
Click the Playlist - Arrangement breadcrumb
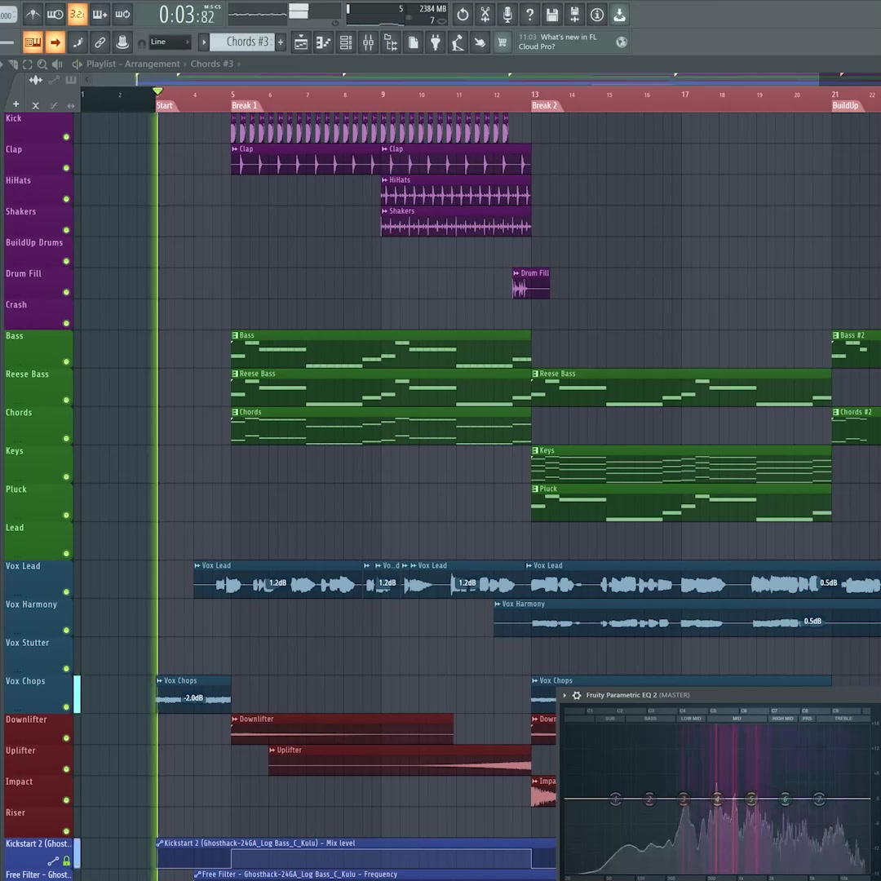133,64
